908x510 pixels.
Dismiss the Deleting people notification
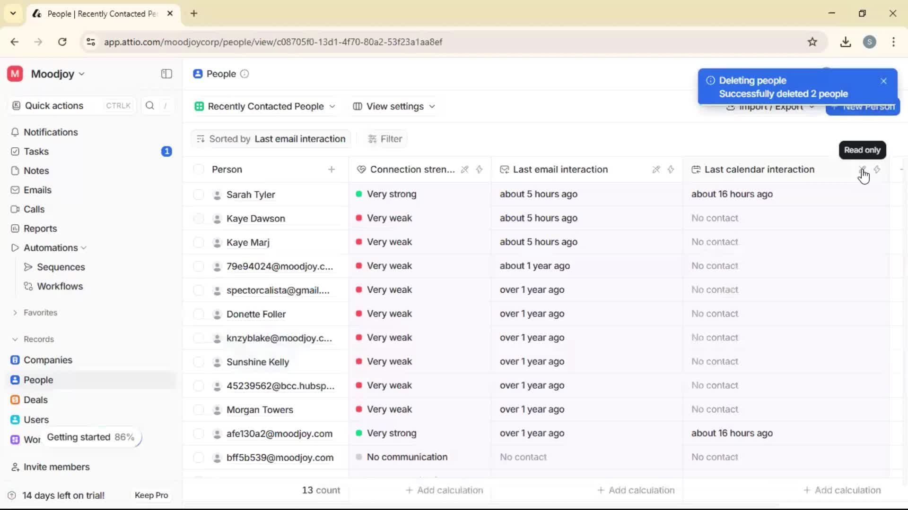click(883, 81)
